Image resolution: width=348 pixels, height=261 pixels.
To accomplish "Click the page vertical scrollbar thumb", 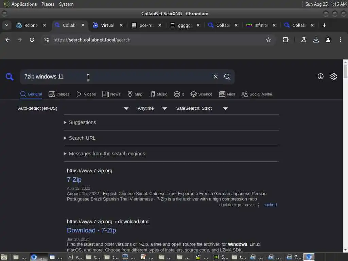I will coord(345,71).
